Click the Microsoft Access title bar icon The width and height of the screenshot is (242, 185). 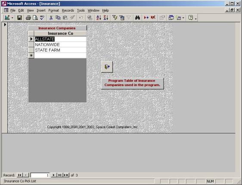pos(4,4)
